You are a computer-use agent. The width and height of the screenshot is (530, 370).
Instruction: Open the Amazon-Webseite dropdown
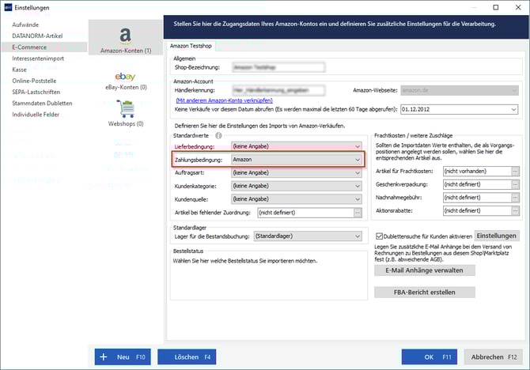(460, 91)
